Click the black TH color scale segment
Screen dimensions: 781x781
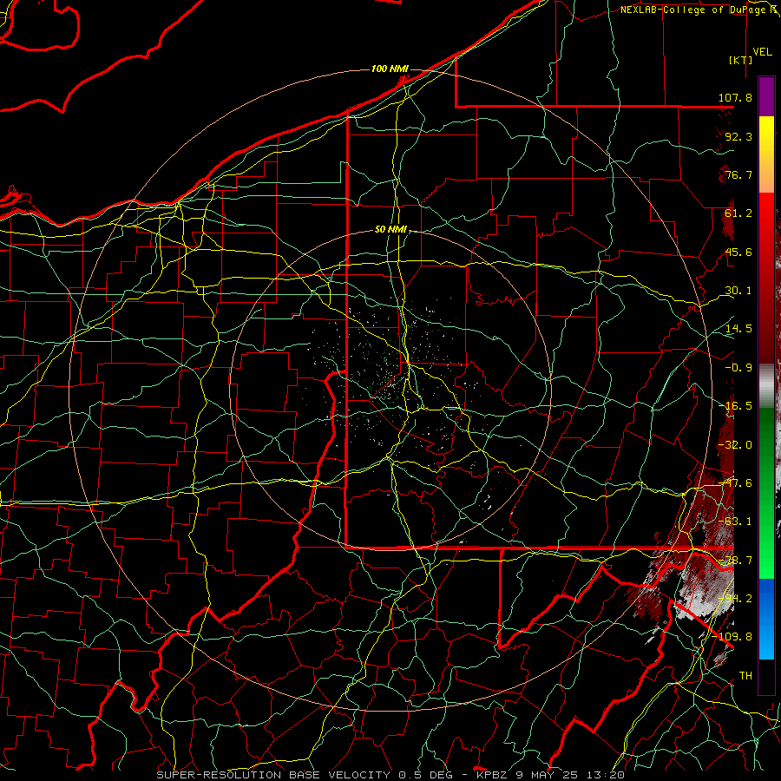pos(766,676)
